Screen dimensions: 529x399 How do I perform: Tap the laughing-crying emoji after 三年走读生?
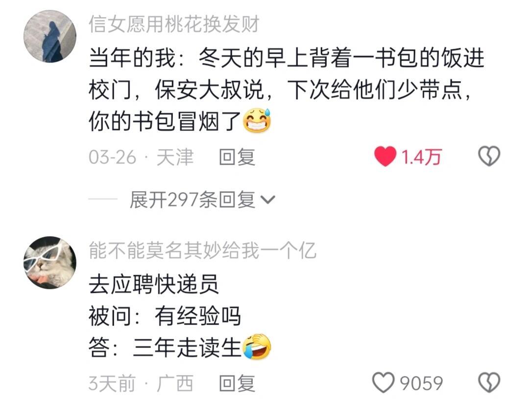pyautogui.click(x=257, y=347)
